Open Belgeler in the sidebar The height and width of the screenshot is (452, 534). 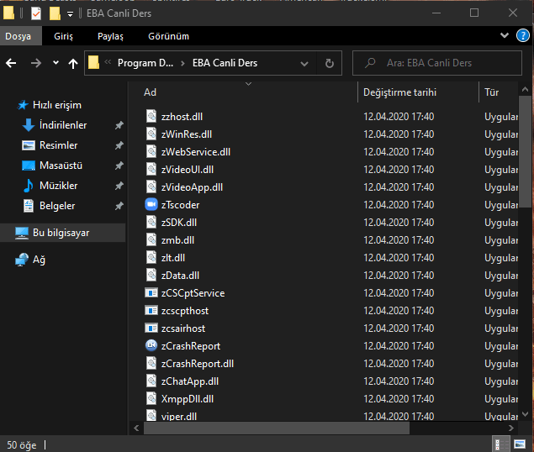57,206
